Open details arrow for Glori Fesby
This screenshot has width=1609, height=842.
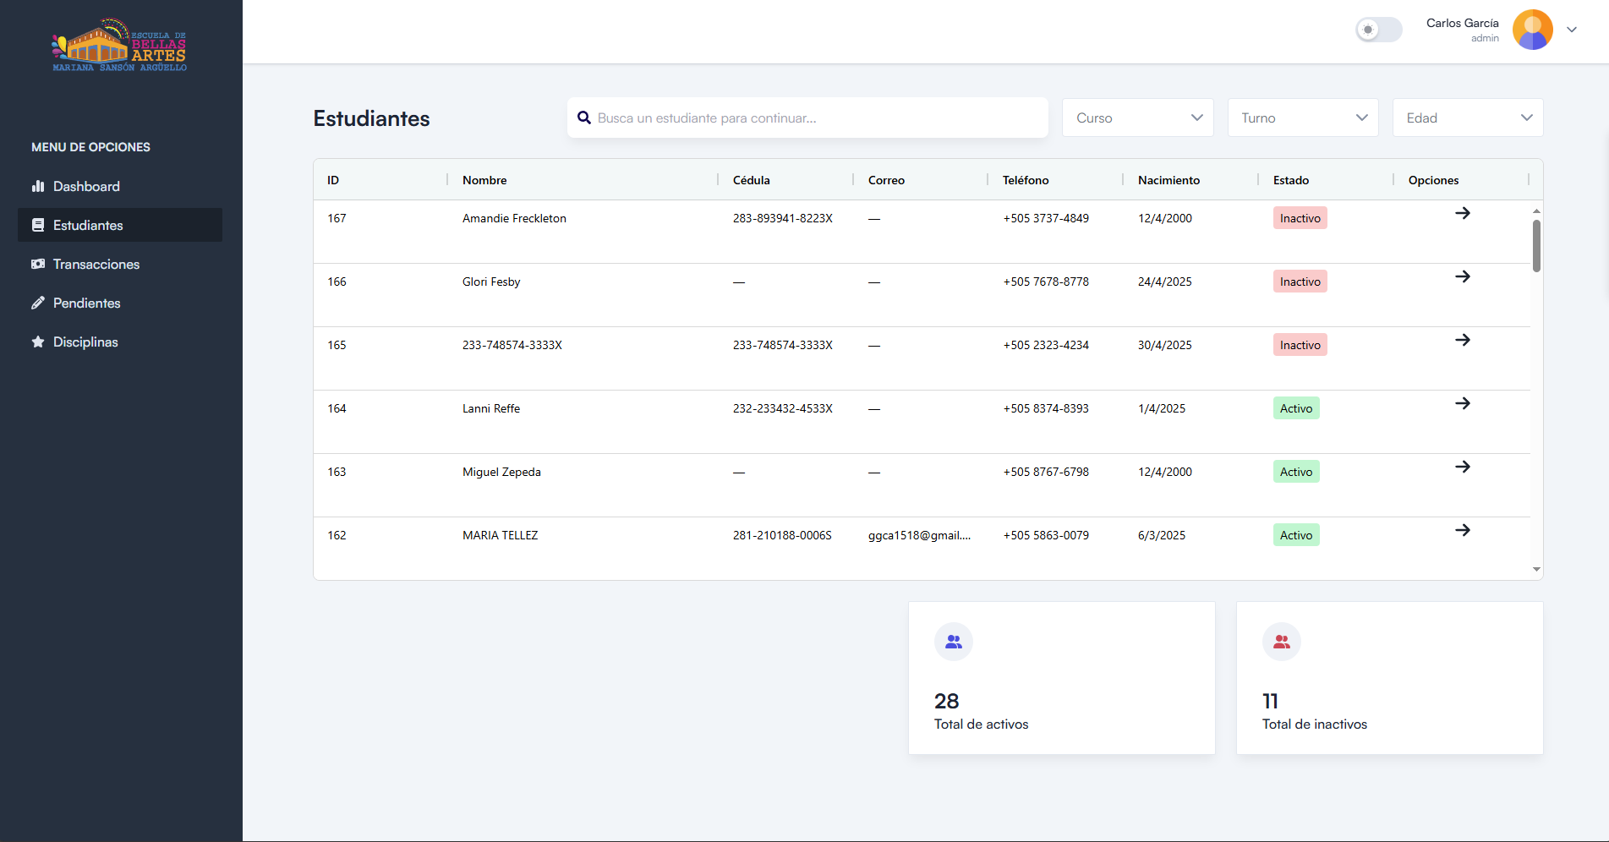click(x=1462, y=276)
